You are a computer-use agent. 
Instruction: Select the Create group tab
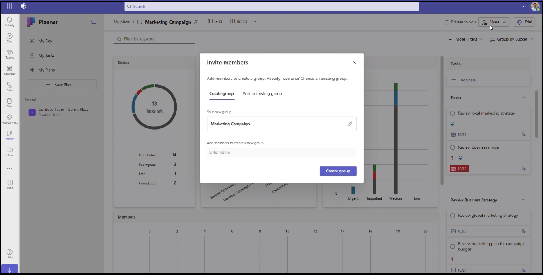tap(221, 94)
